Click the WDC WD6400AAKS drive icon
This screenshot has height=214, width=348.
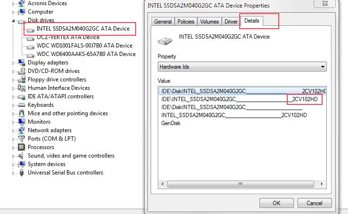click(31, 55)
